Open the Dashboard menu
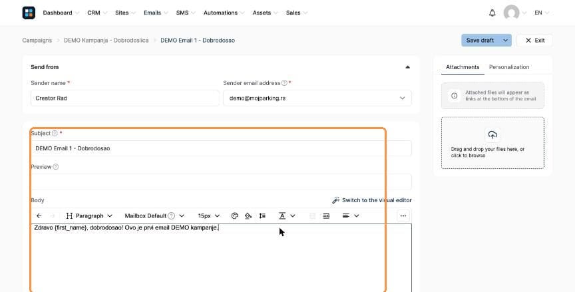The image size is (575, 292). [61, 13]
